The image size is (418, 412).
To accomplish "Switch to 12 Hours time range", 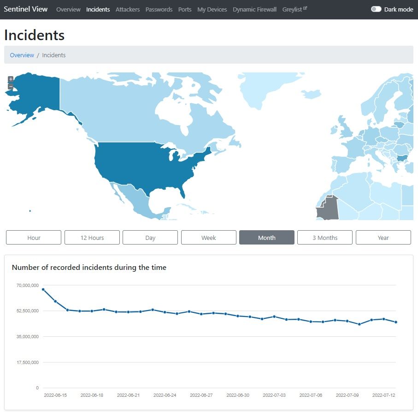I will click(x=92, y=238).
